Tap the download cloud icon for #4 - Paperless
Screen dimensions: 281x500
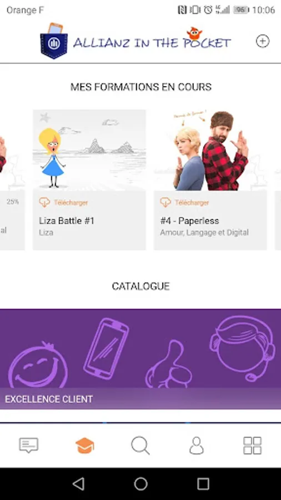click(x=165, y=202)
